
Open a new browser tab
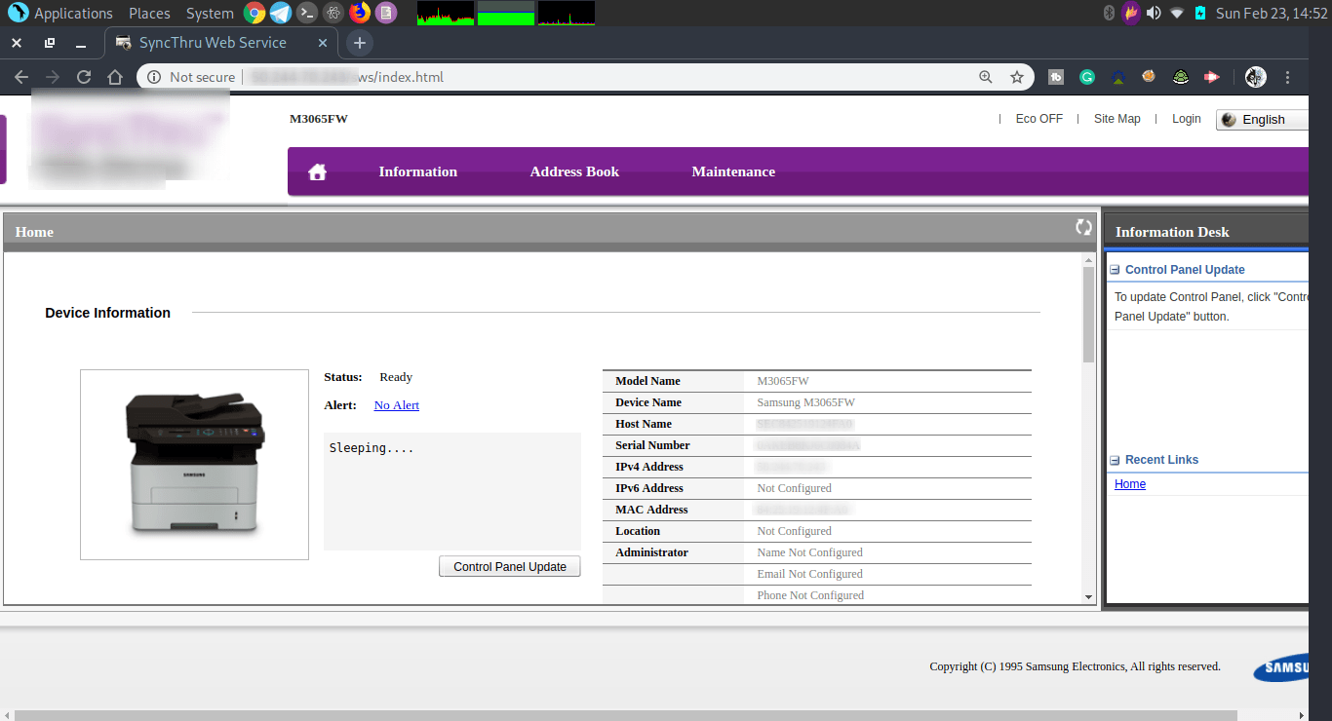[360, 43]
